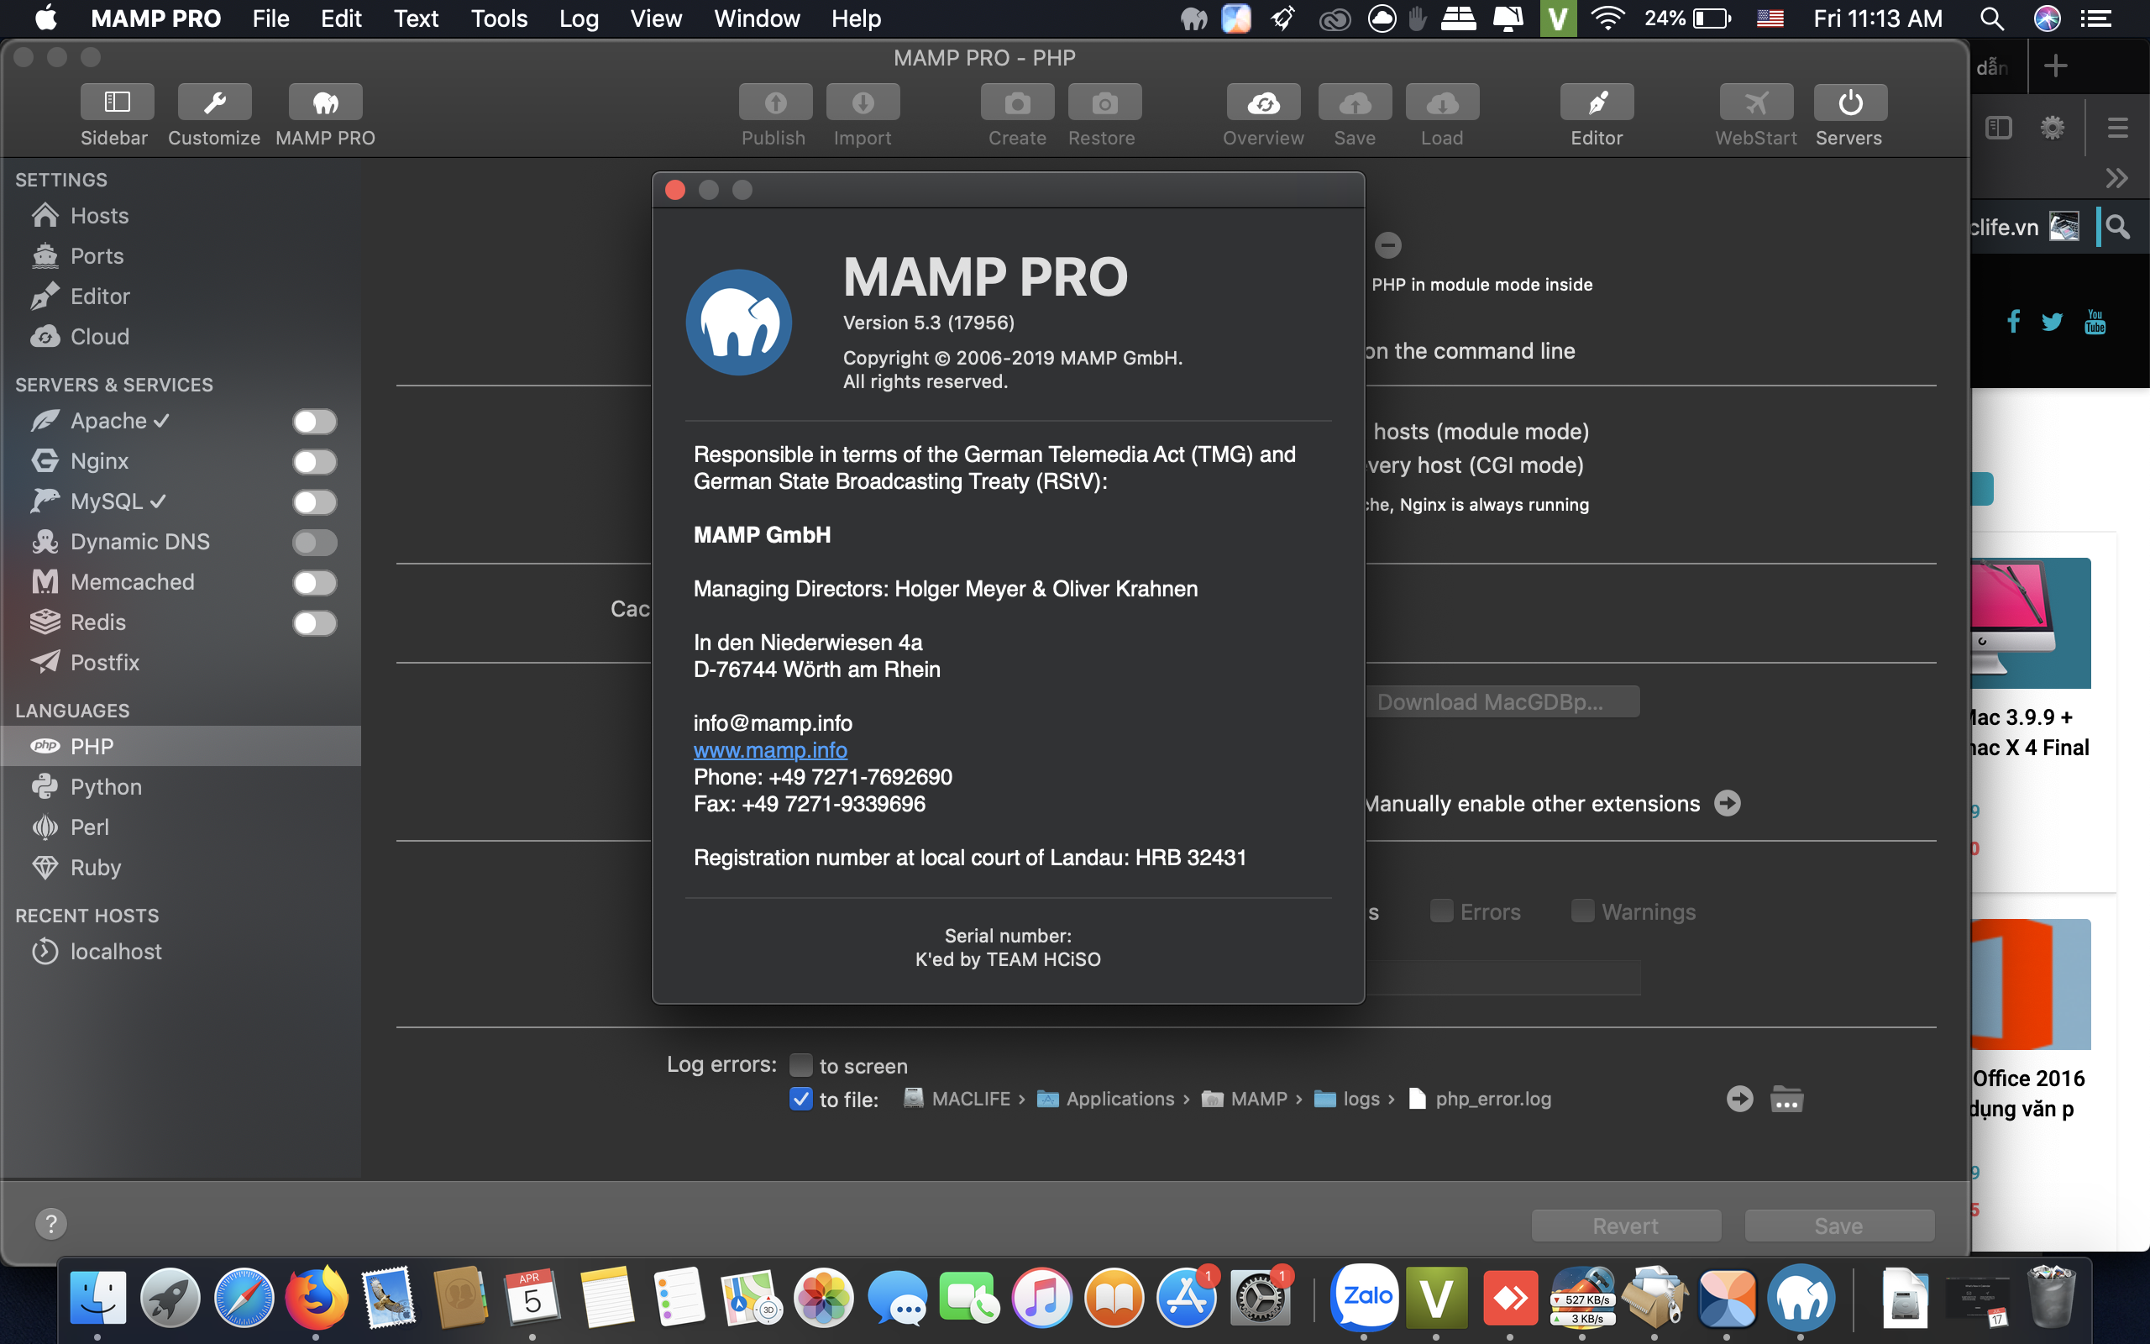Click the MAMP PRO elephant toolbar icon

click(x=325, y=103)
